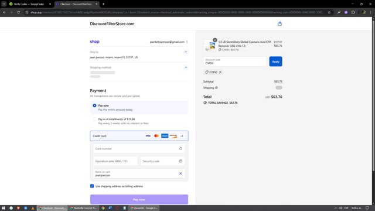This screenshot has width=375, height=211.
Task: Toggle use shipping address as billing checkbox
Action: [x=92, y=186]
